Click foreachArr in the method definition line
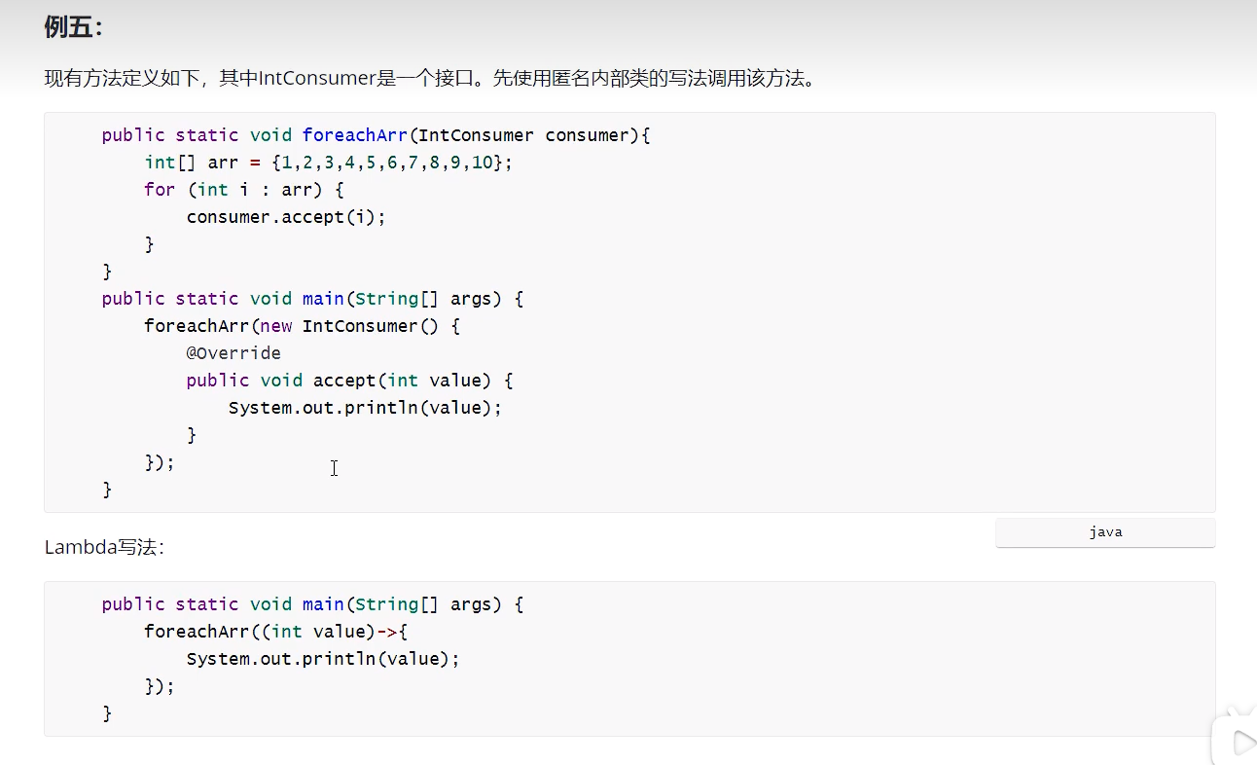 (x=354, y=135)
